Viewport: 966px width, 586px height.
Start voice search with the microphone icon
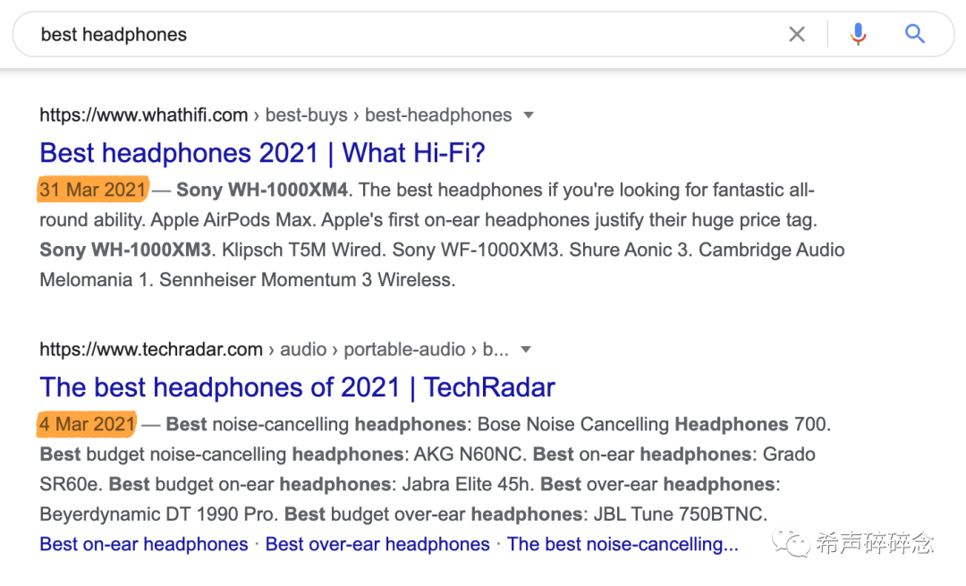pos(858,35)
